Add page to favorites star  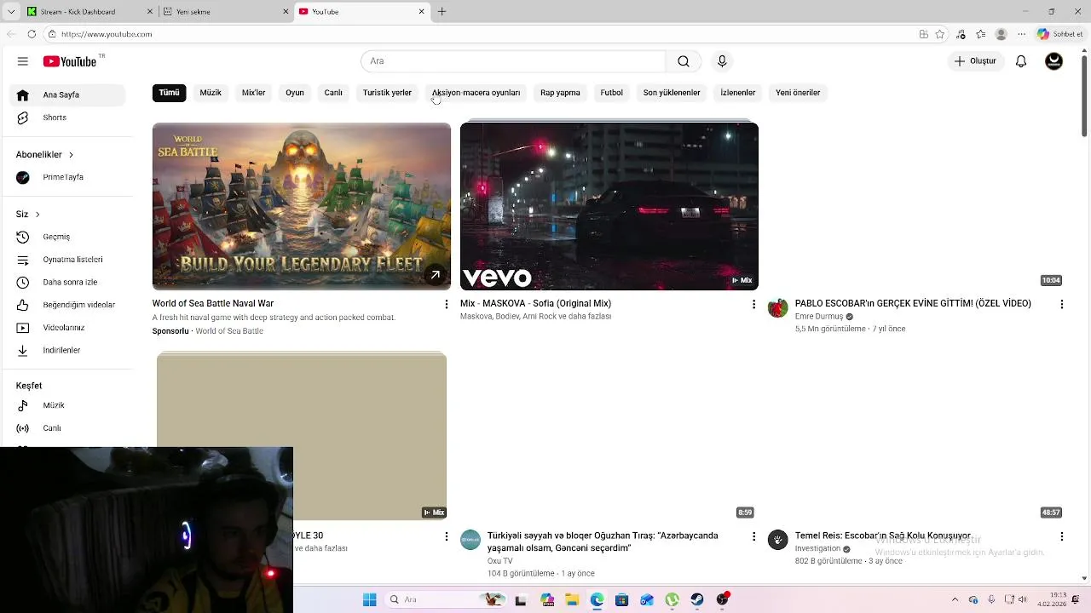[x=940, y=34]
